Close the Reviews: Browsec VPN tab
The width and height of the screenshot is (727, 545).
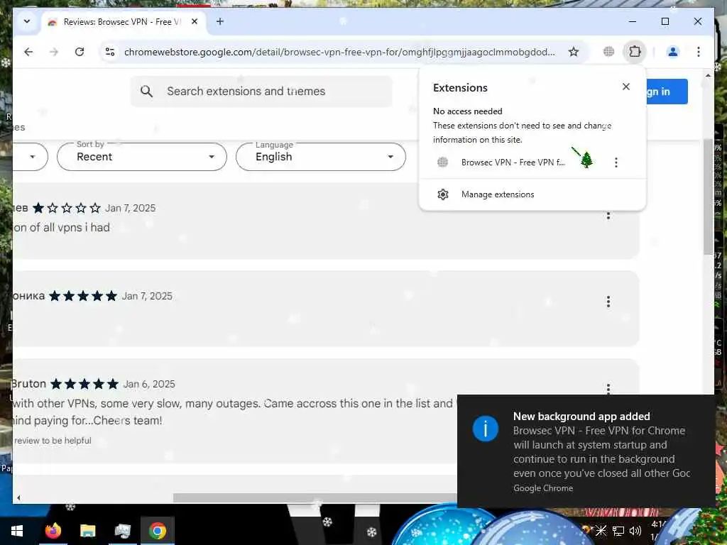tap(195, 21)
